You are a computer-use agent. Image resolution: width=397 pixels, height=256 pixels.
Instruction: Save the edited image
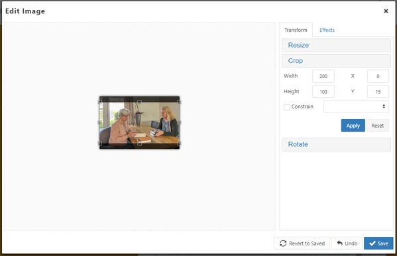tap(378, 243)
